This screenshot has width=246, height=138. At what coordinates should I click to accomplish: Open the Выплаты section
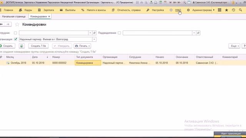coord(68,10)
